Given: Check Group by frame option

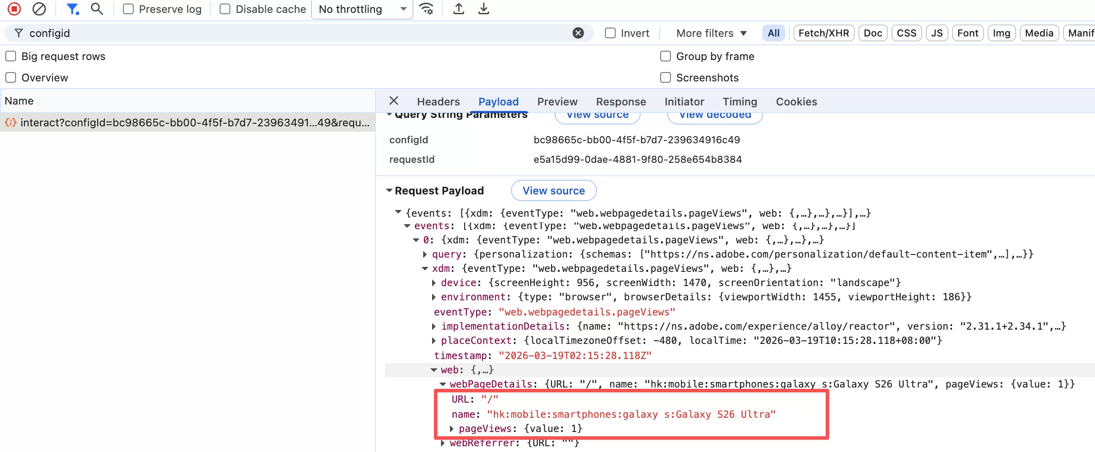Looking at the screenshot, I should pyautogui.click(x=666, y=56).
